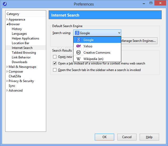Open the Tabbed Browsing preferences

pyautogui.click(x=24, y=53)
